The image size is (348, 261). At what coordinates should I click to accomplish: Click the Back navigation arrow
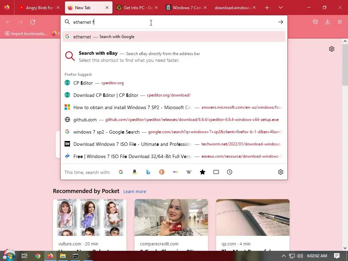click(x=8, y=22)
